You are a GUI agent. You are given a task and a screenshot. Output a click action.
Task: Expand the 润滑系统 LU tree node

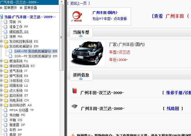click(x=1, y=85)
